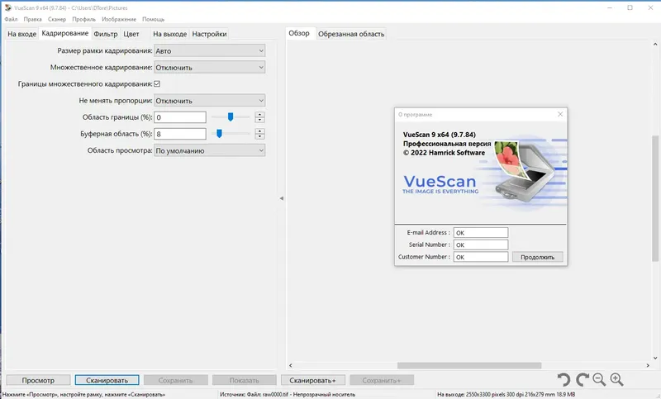
Task: Click the vertical scrollbar thumb in preview
Action: click(x=655, y=198)
